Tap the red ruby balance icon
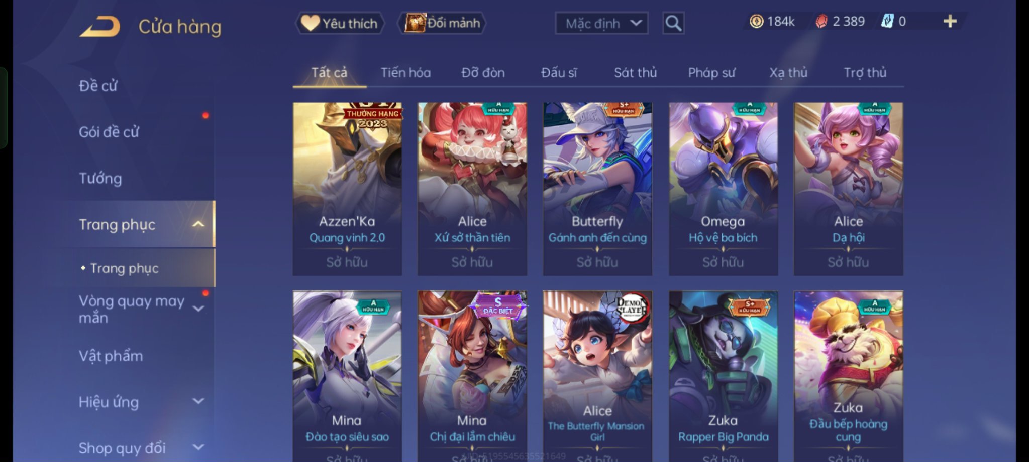The image size is (1029, 462). point(821,22)
